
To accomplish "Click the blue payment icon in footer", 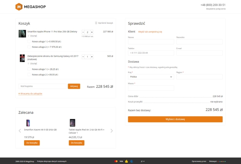I will (132, 161).
